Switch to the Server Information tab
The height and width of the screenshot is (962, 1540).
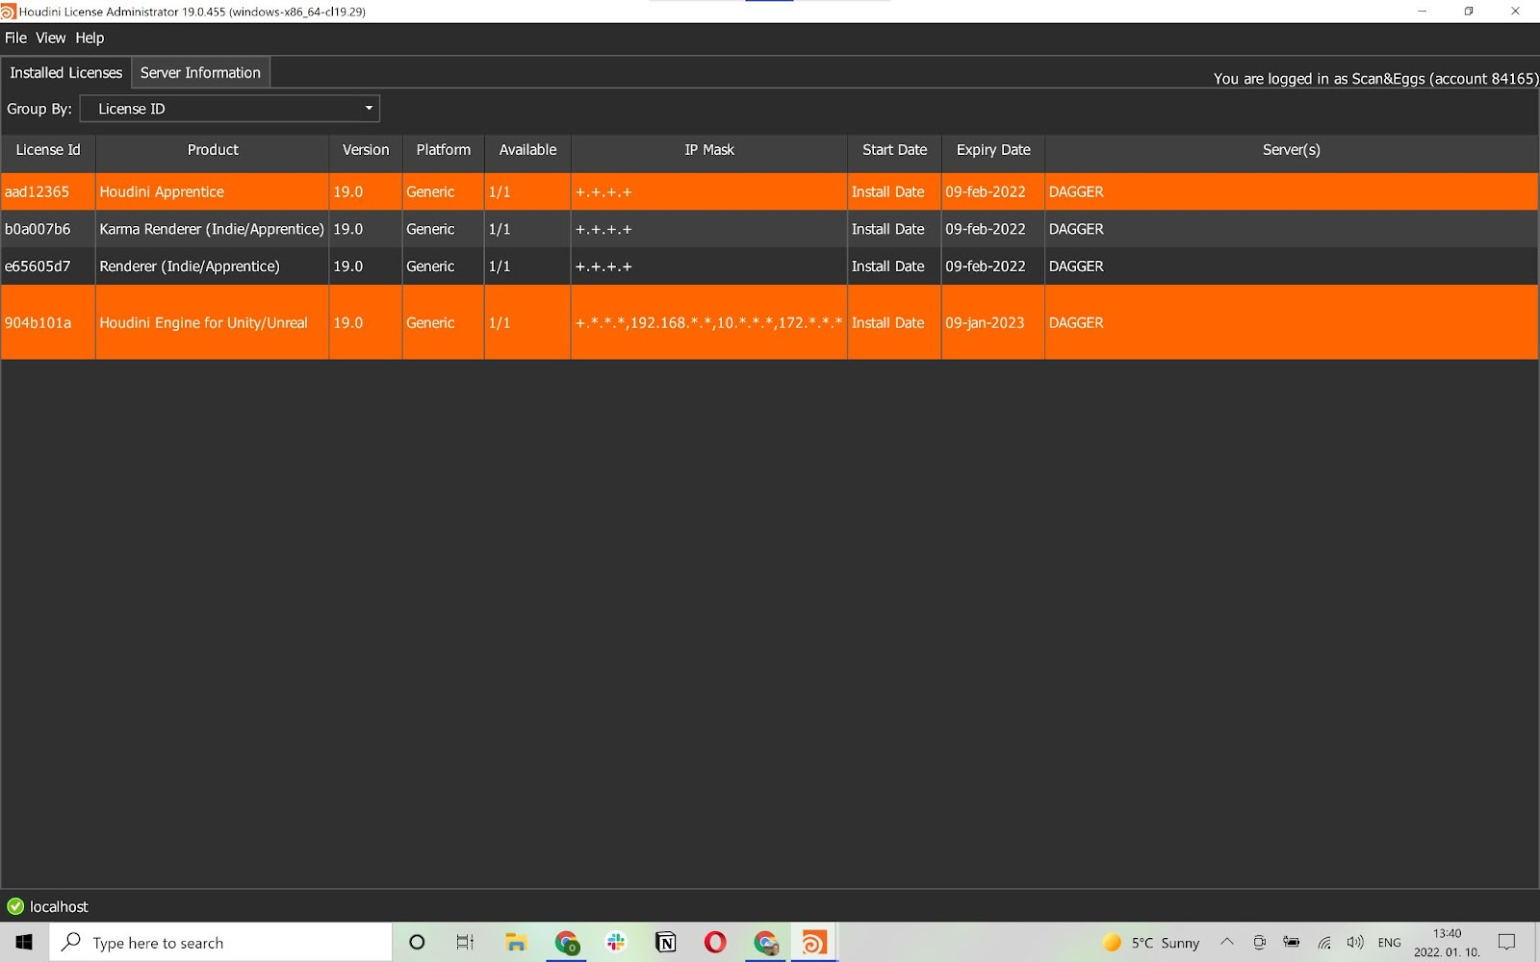(x=200, y=72)
